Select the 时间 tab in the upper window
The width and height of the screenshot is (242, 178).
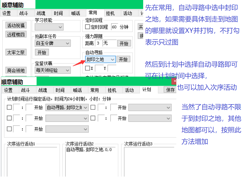pyautogui.click(x=58, y=13)
